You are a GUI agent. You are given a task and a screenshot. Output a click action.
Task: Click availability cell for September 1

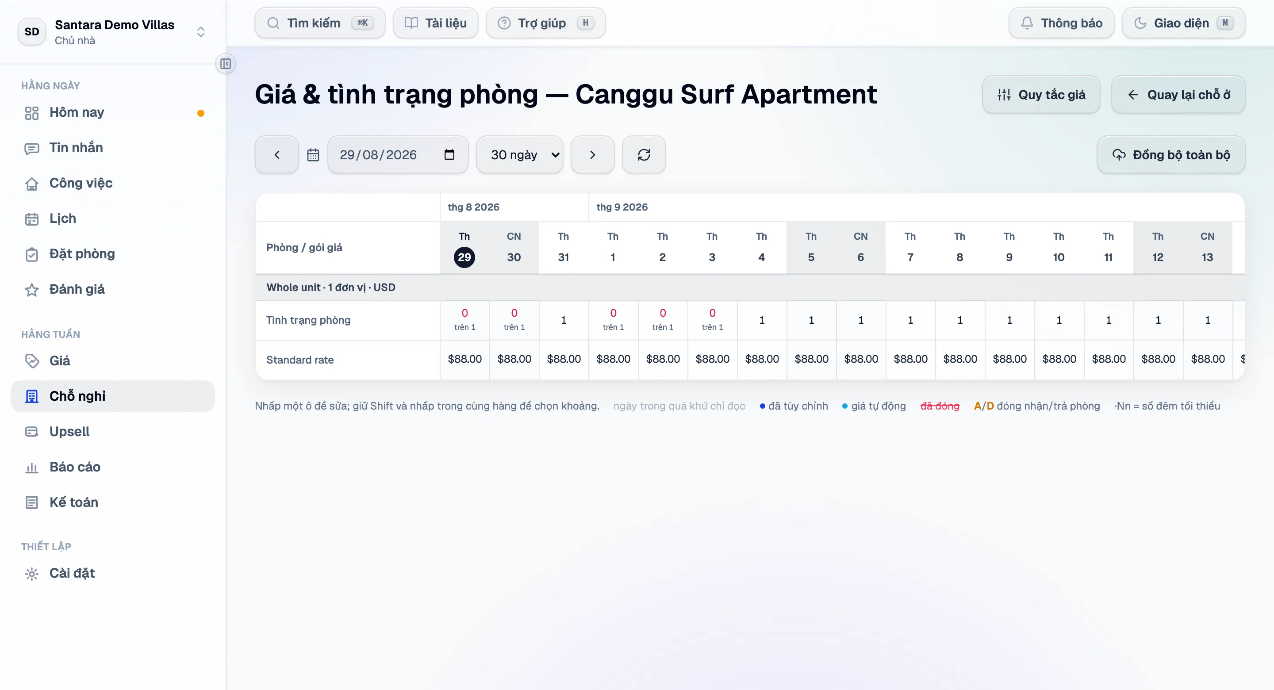click(613, 321)
